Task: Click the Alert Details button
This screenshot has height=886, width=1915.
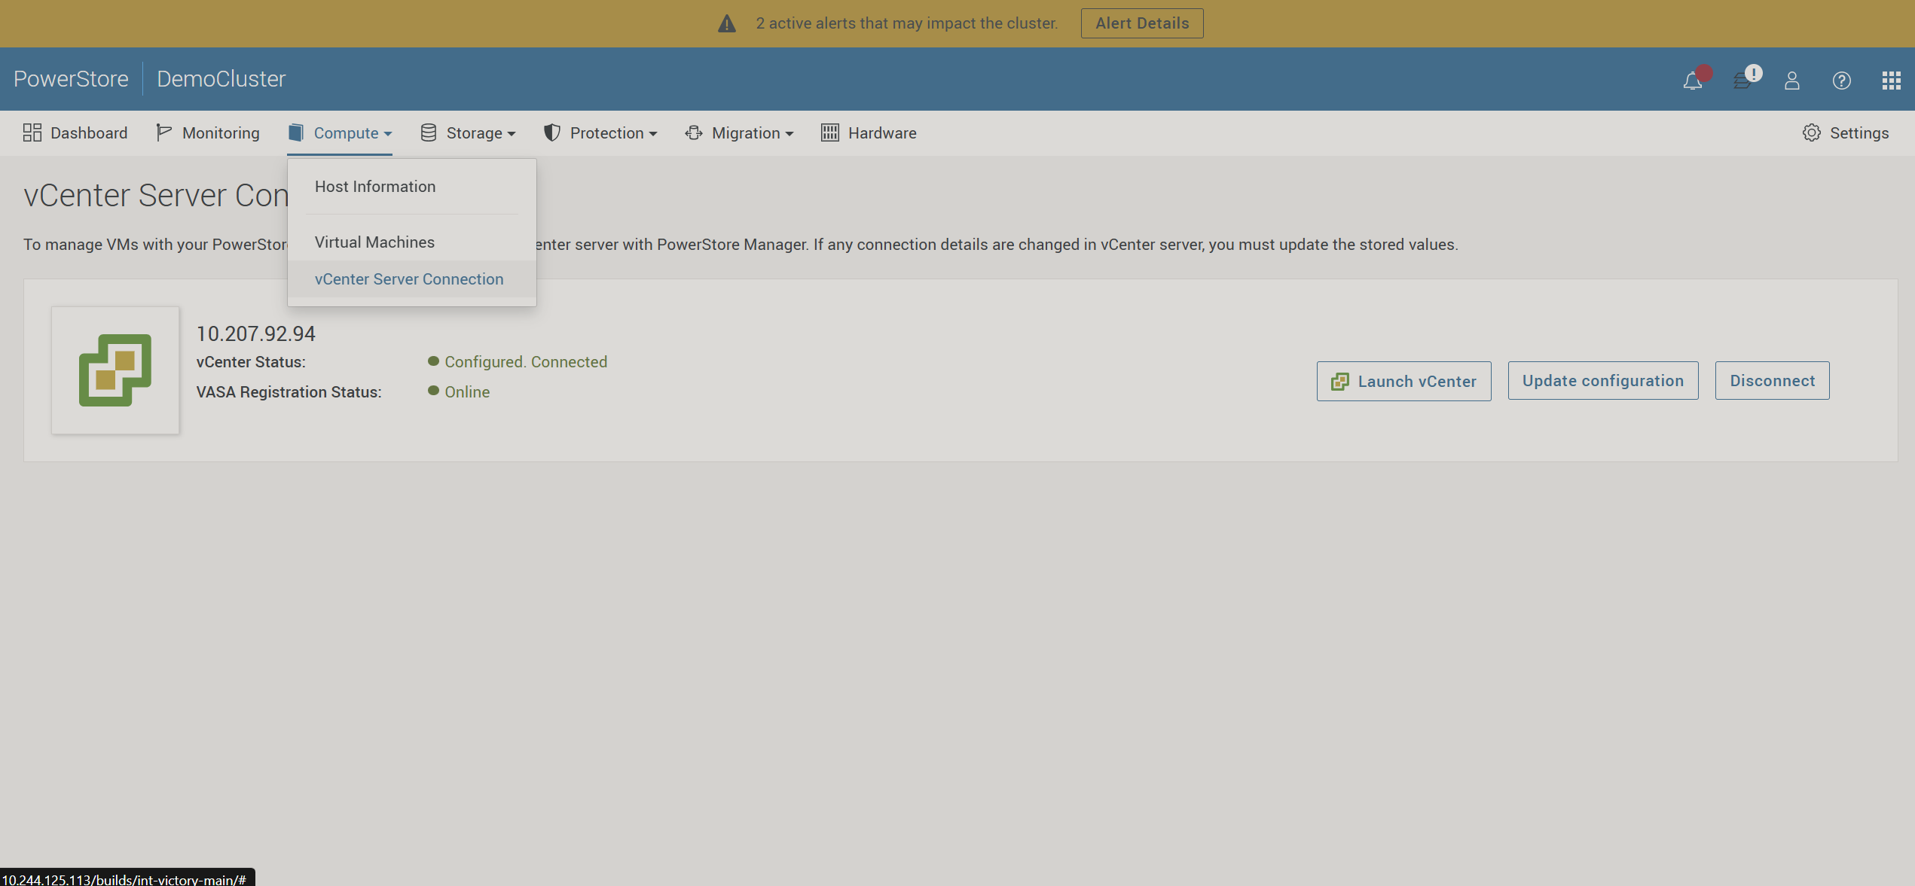Action: click(x=1141, y=23)
